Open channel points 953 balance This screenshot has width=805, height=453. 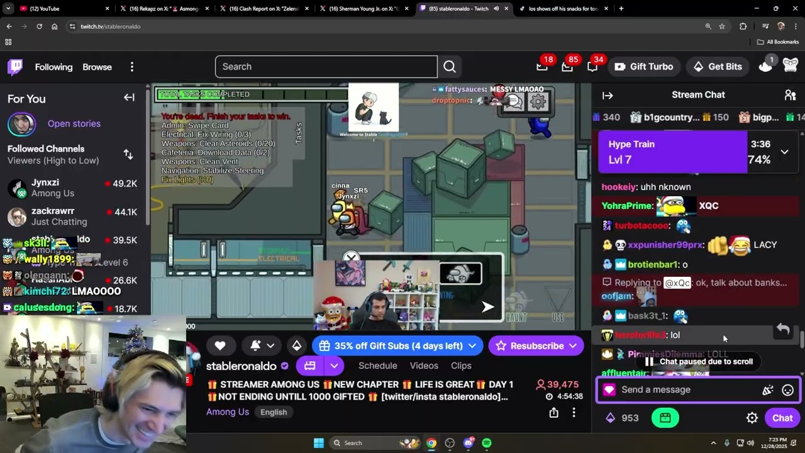(x=621, y=418)
